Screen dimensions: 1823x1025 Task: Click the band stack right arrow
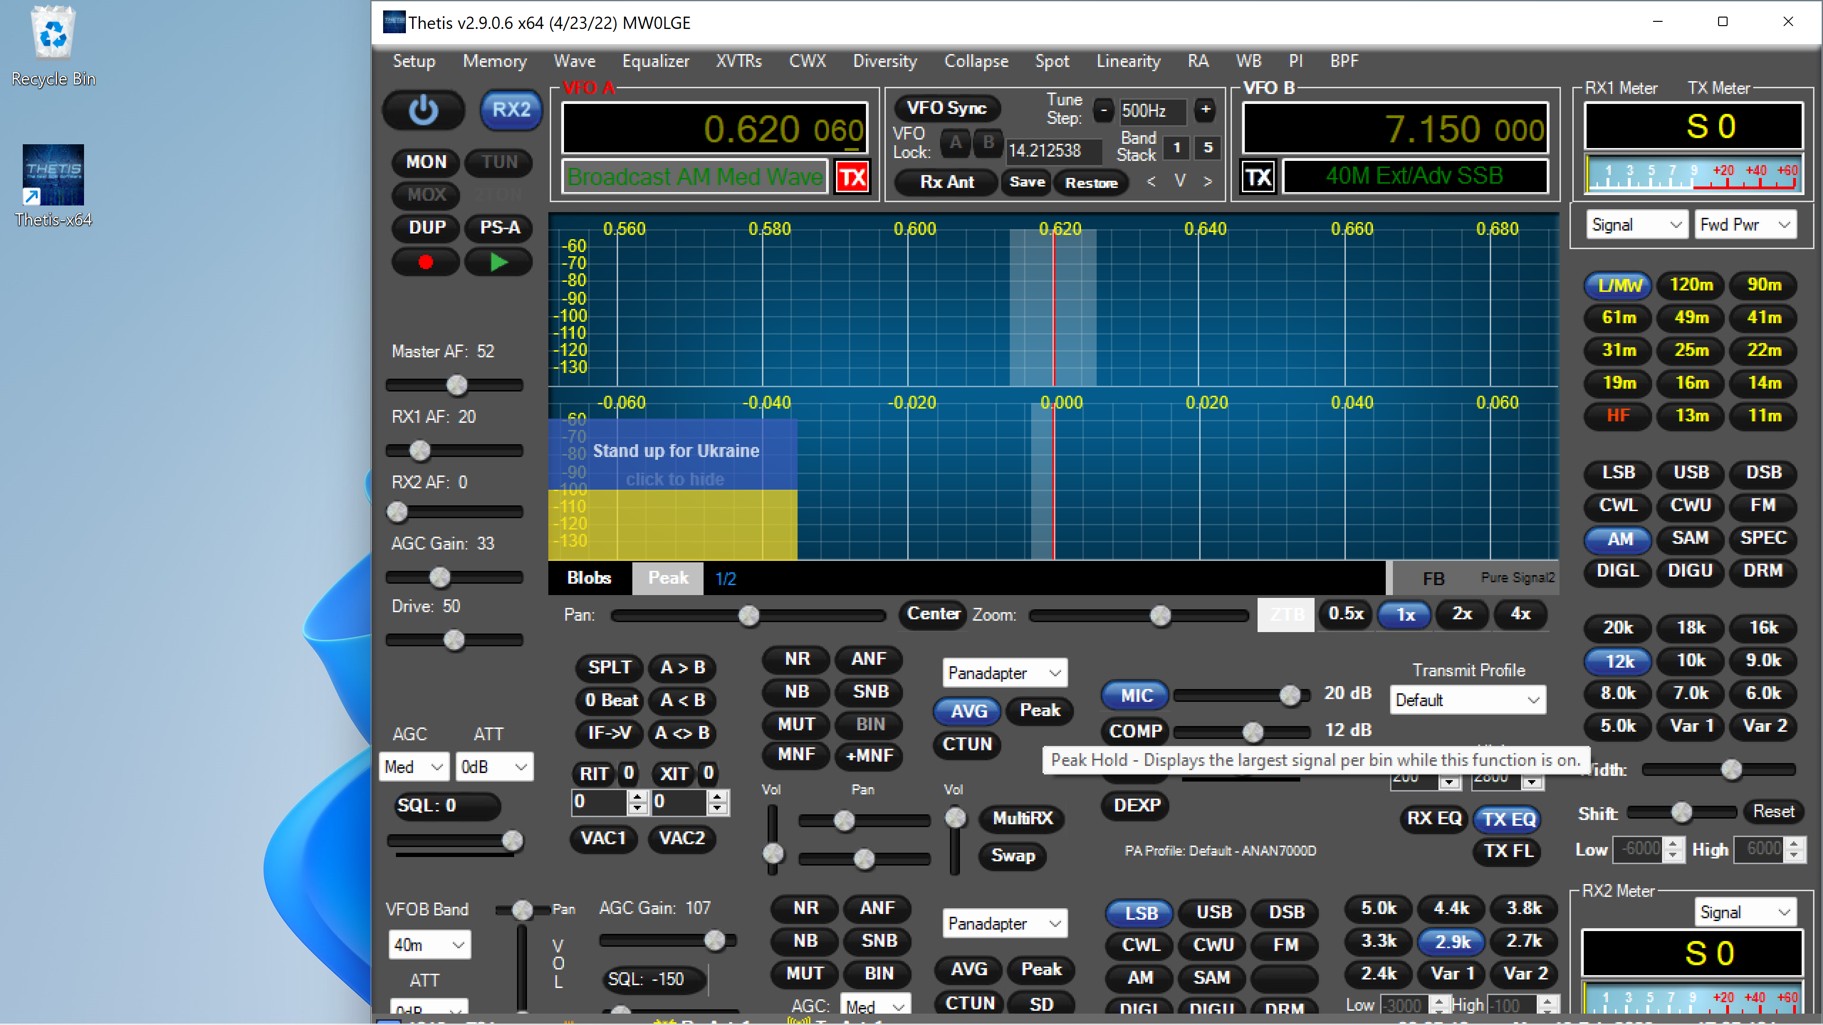point(1208,182)
